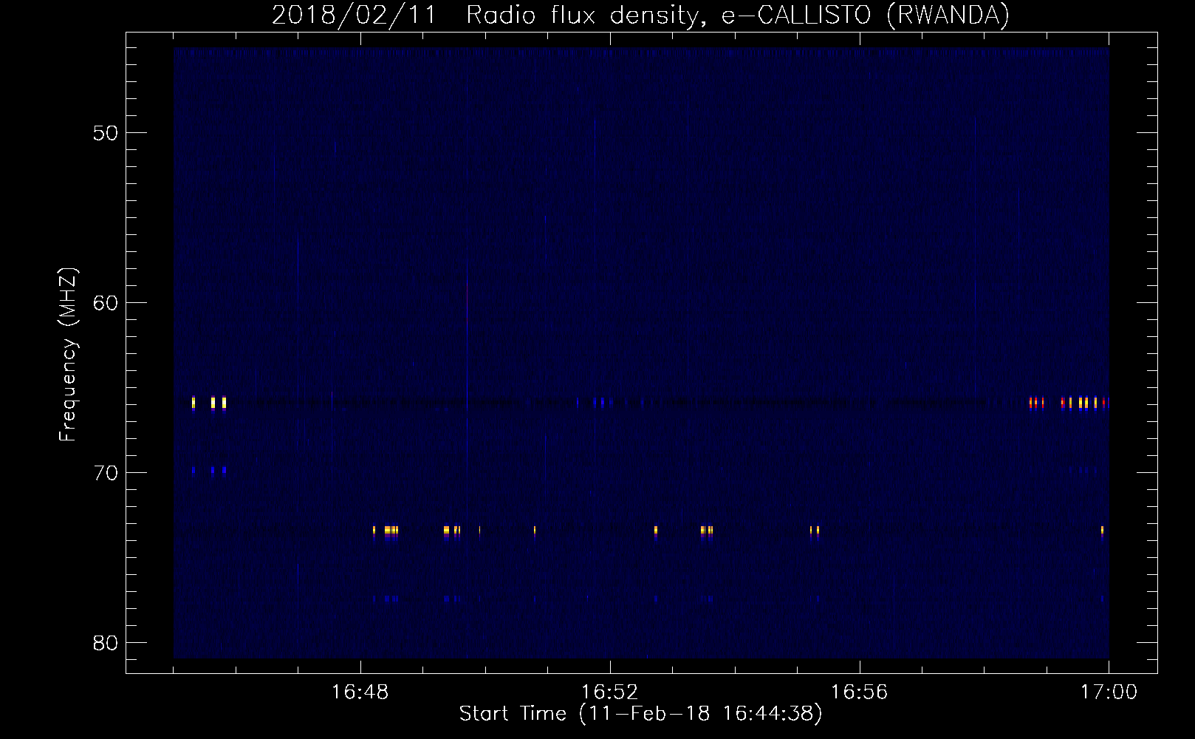Click the 80 frequency tick label
Image resolution: width=1195 pixels, height=739 pixels.
click(x=106, y=643)
